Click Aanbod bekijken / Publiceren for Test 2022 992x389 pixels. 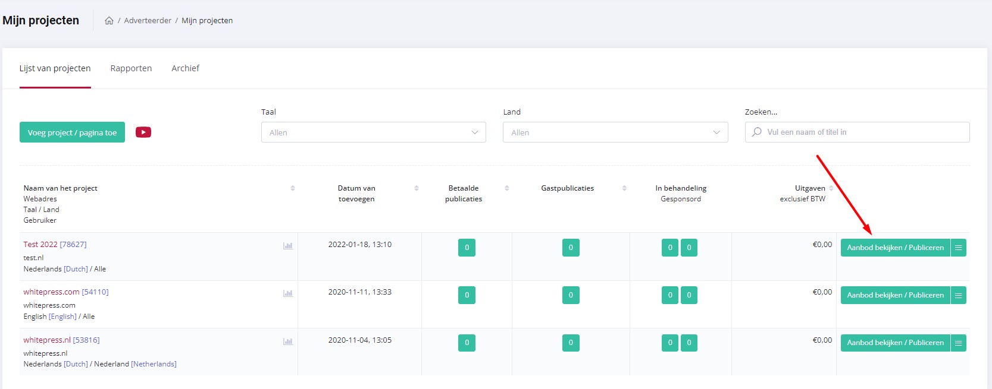895,248
